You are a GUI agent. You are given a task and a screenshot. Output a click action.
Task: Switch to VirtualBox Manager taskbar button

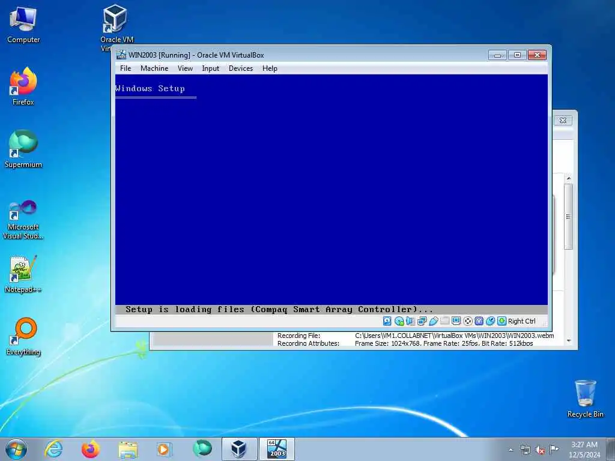click(x=239, y=449)
